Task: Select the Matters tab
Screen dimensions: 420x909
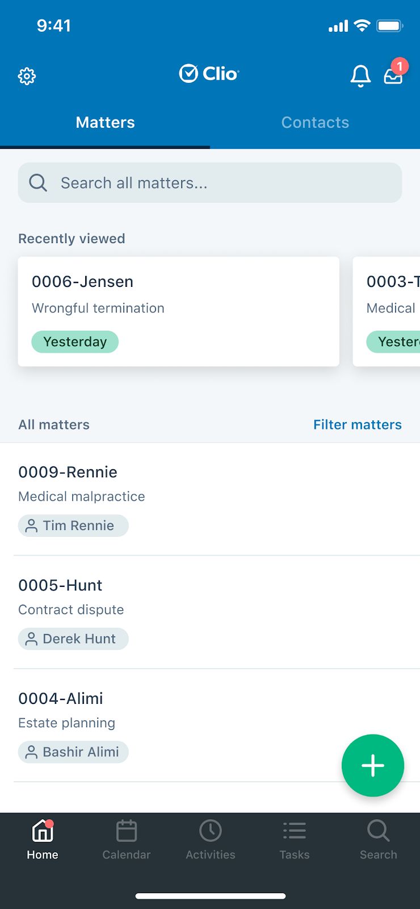Action: [105, 122]
